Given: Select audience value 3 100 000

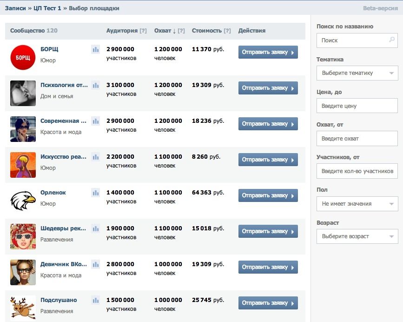Looking at the screenshot, I should coord(120,85).
